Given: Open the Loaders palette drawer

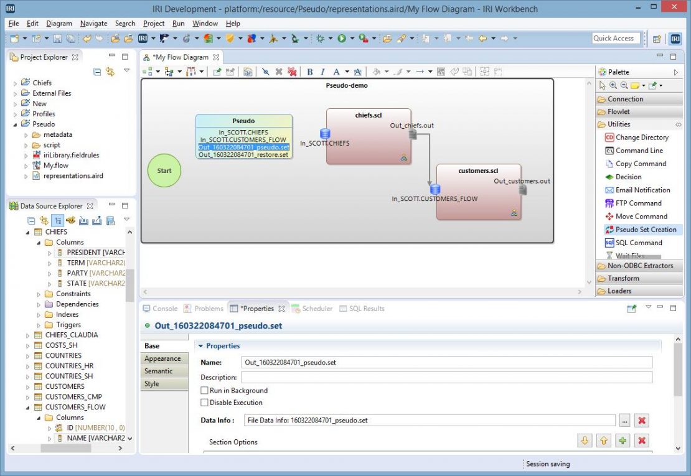Looking at the screenshot, I should 639,291.
